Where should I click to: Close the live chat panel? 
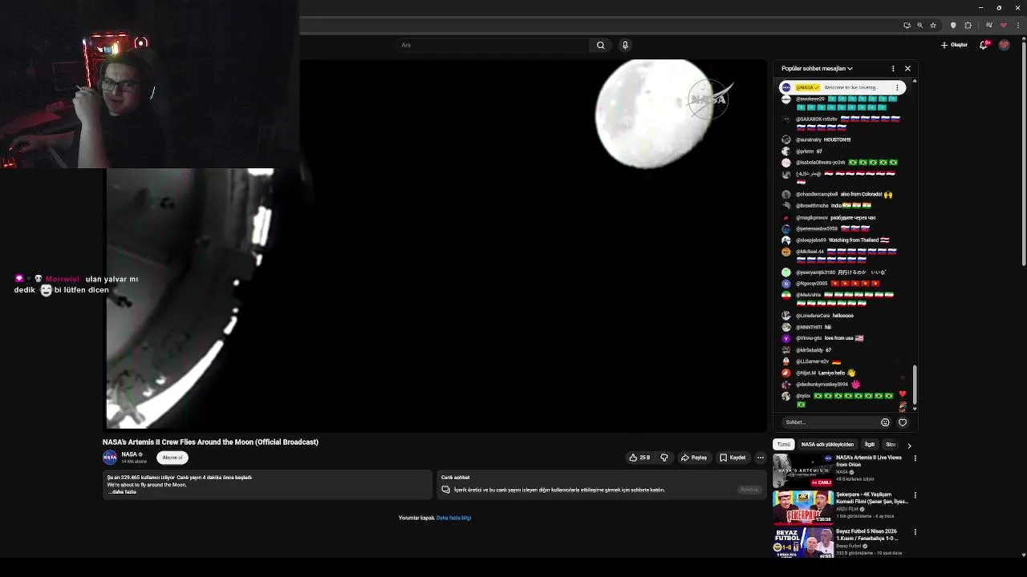click(x=907, y=68)
